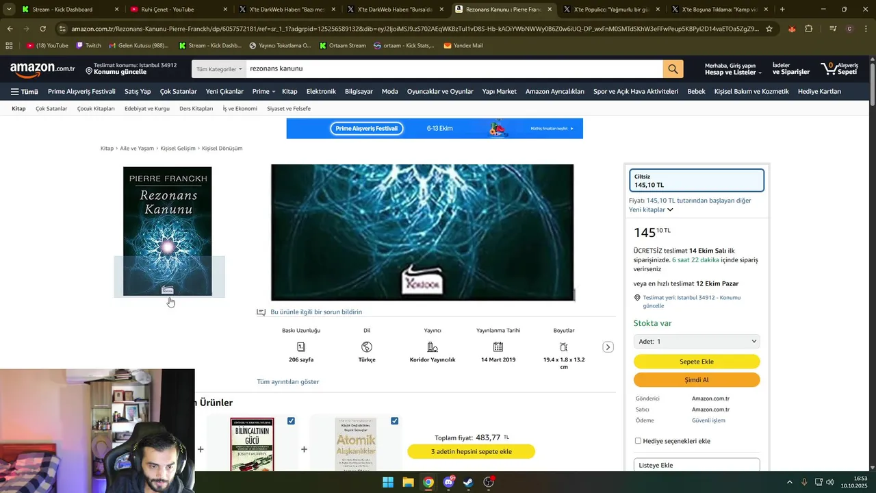Open Steam from the taskbar
The height and width of the screenshot is (493, 876).
coord(468,482)
